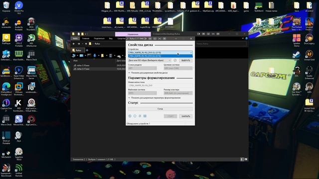Open the VMware Workstation shortcut

[x=19, y=89]
